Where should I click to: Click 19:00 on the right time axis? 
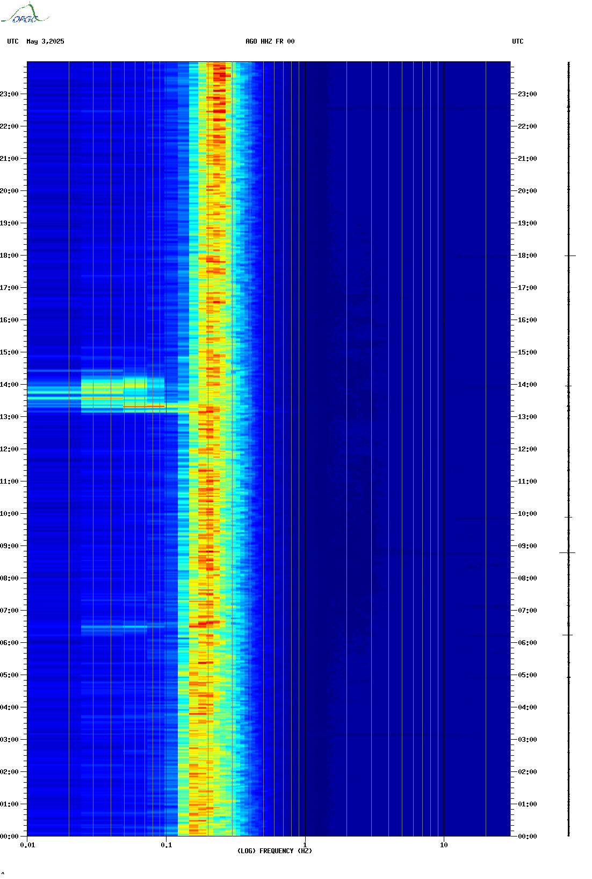(x=528, y=223)
